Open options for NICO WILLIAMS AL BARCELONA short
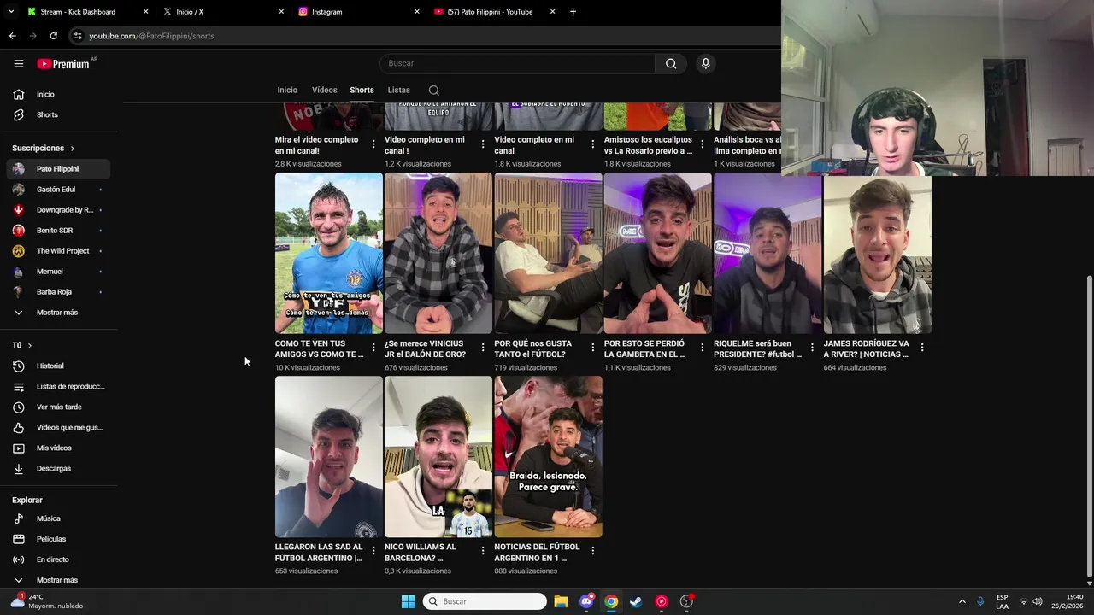This screenshot has width=1094, height=615. (x=483, y=551)
